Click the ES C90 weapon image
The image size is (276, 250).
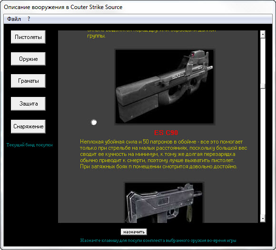pyautogui.click(x=165, y=87)
